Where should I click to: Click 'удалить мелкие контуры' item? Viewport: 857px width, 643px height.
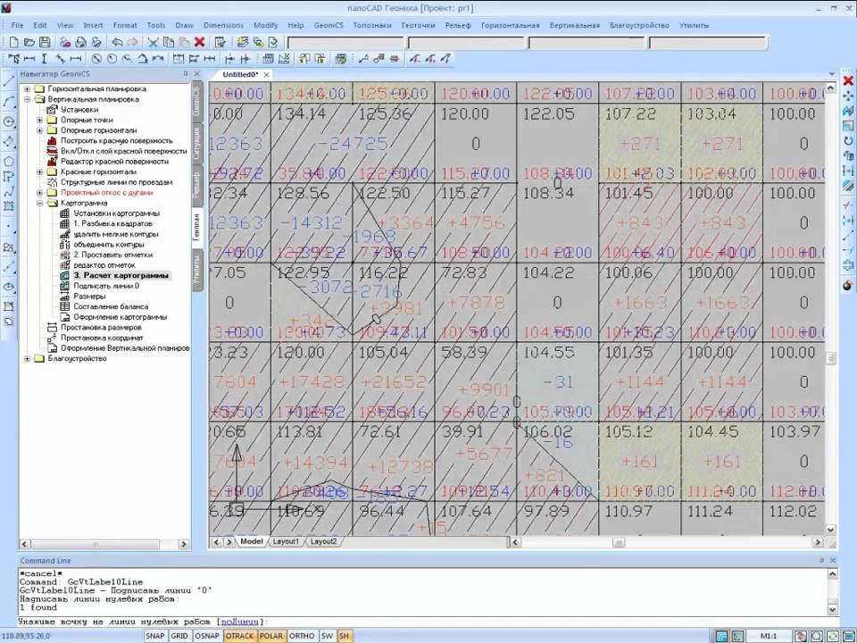(116, 234)
